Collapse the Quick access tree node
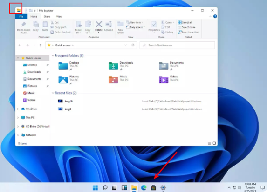267x192 pixels. [18, 58]
